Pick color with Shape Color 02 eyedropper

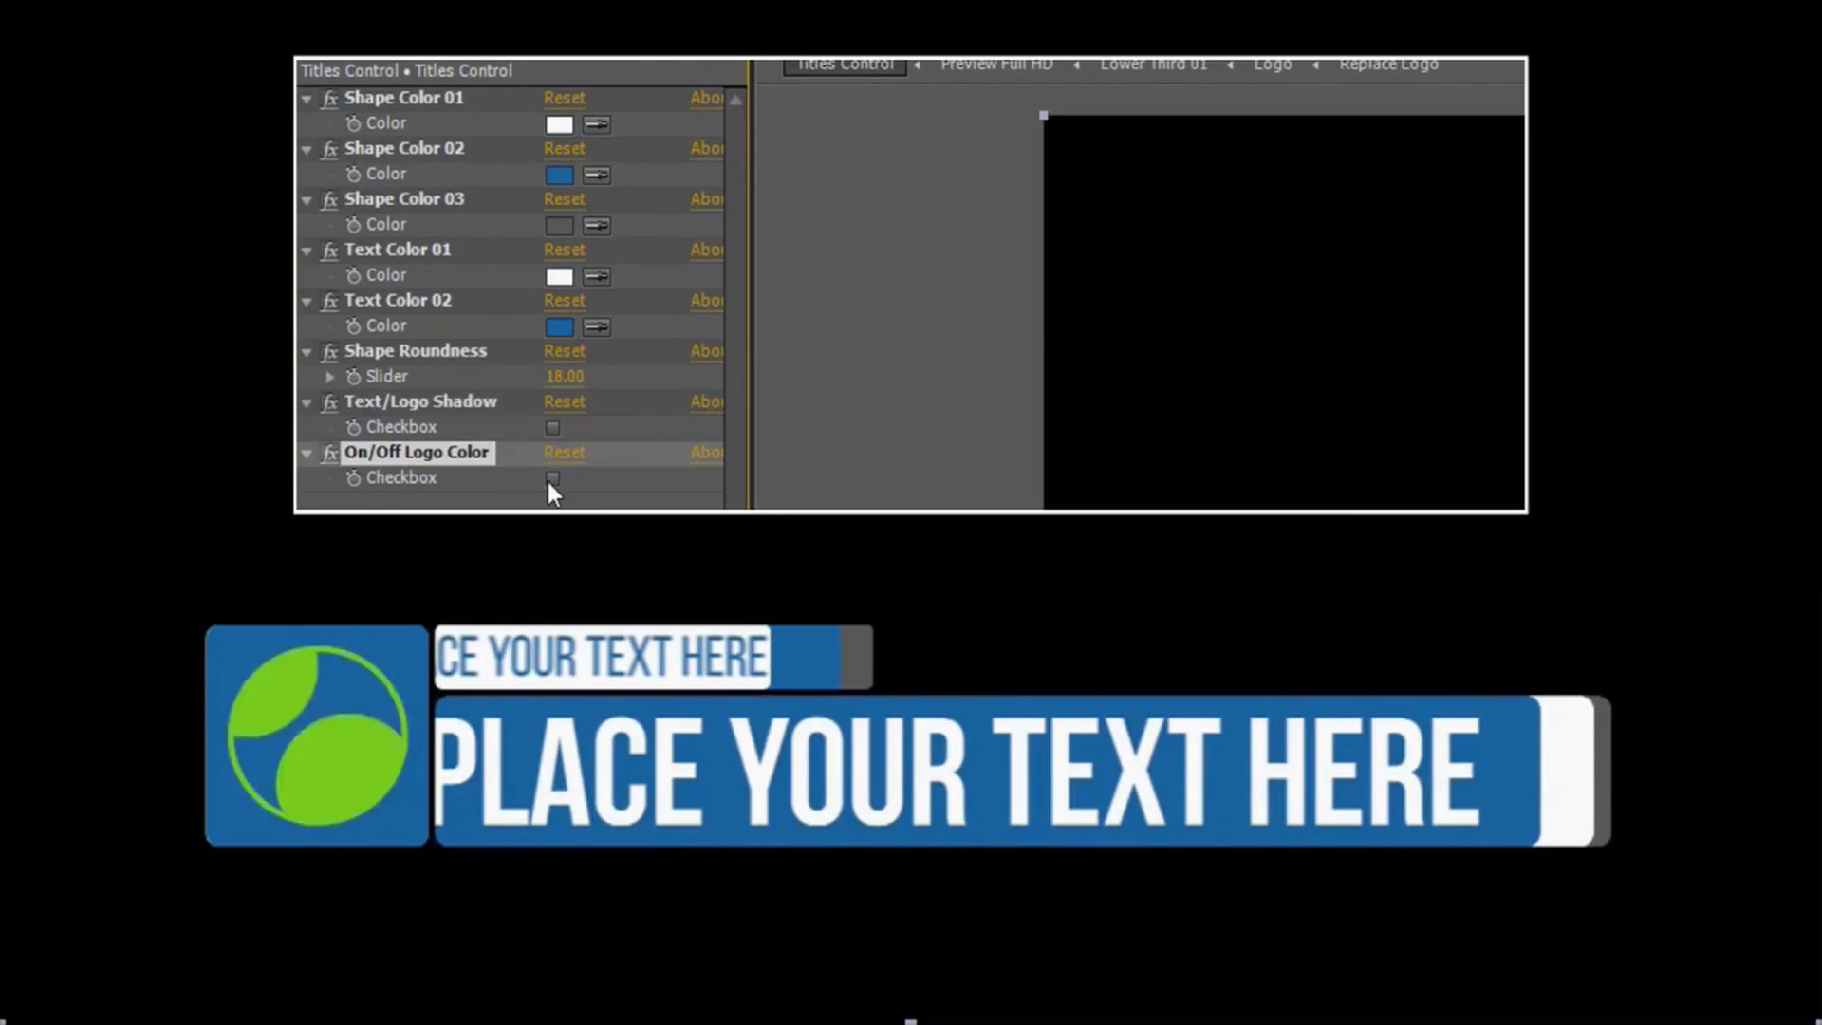coord(596,175)
